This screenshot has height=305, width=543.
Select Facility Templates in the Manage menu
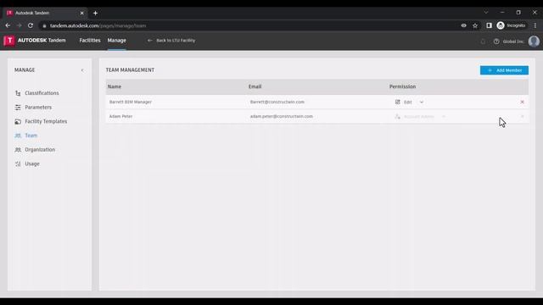[x=46, y=121]
